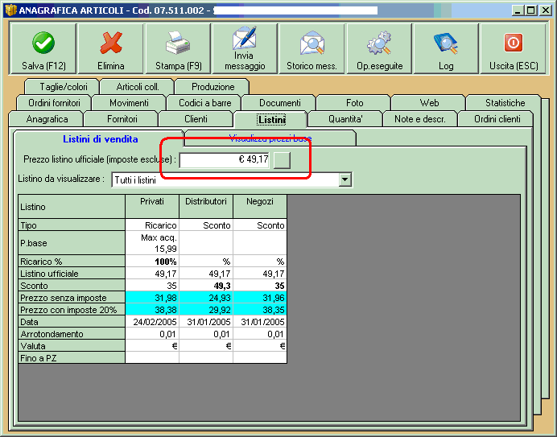Expand the Listino da visualizzare dropdown arrow
The image size is (557, 437).
[345, 179]
